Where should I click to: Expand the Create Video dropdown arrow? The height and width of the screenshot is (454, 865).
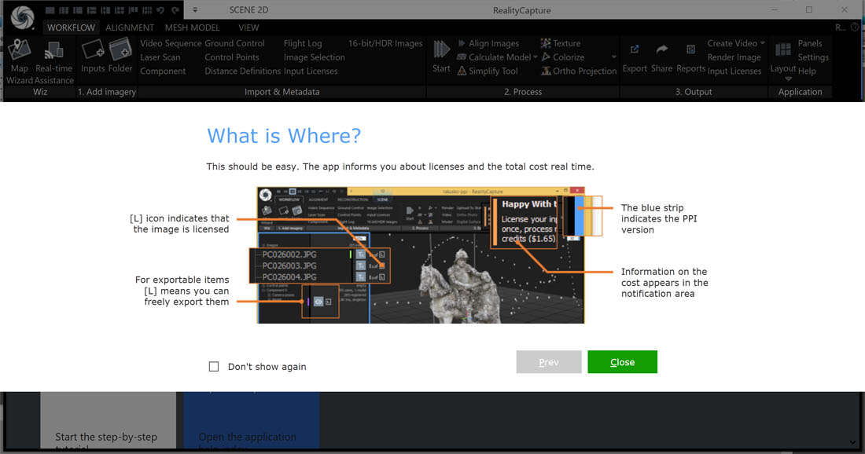[763, 43]
